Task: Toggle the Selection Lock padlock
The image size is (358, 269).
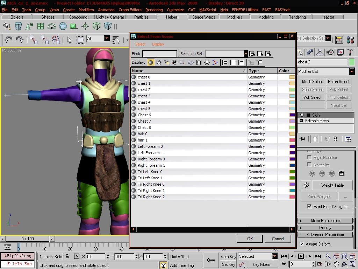Action: coord(67,256)
